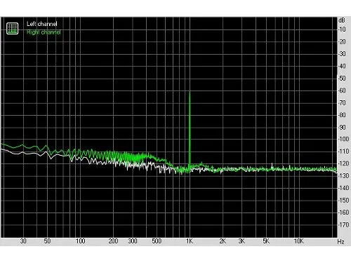Select the Left channel legend label
This screenshot has height=263, width=351.
tap(42, 24)
